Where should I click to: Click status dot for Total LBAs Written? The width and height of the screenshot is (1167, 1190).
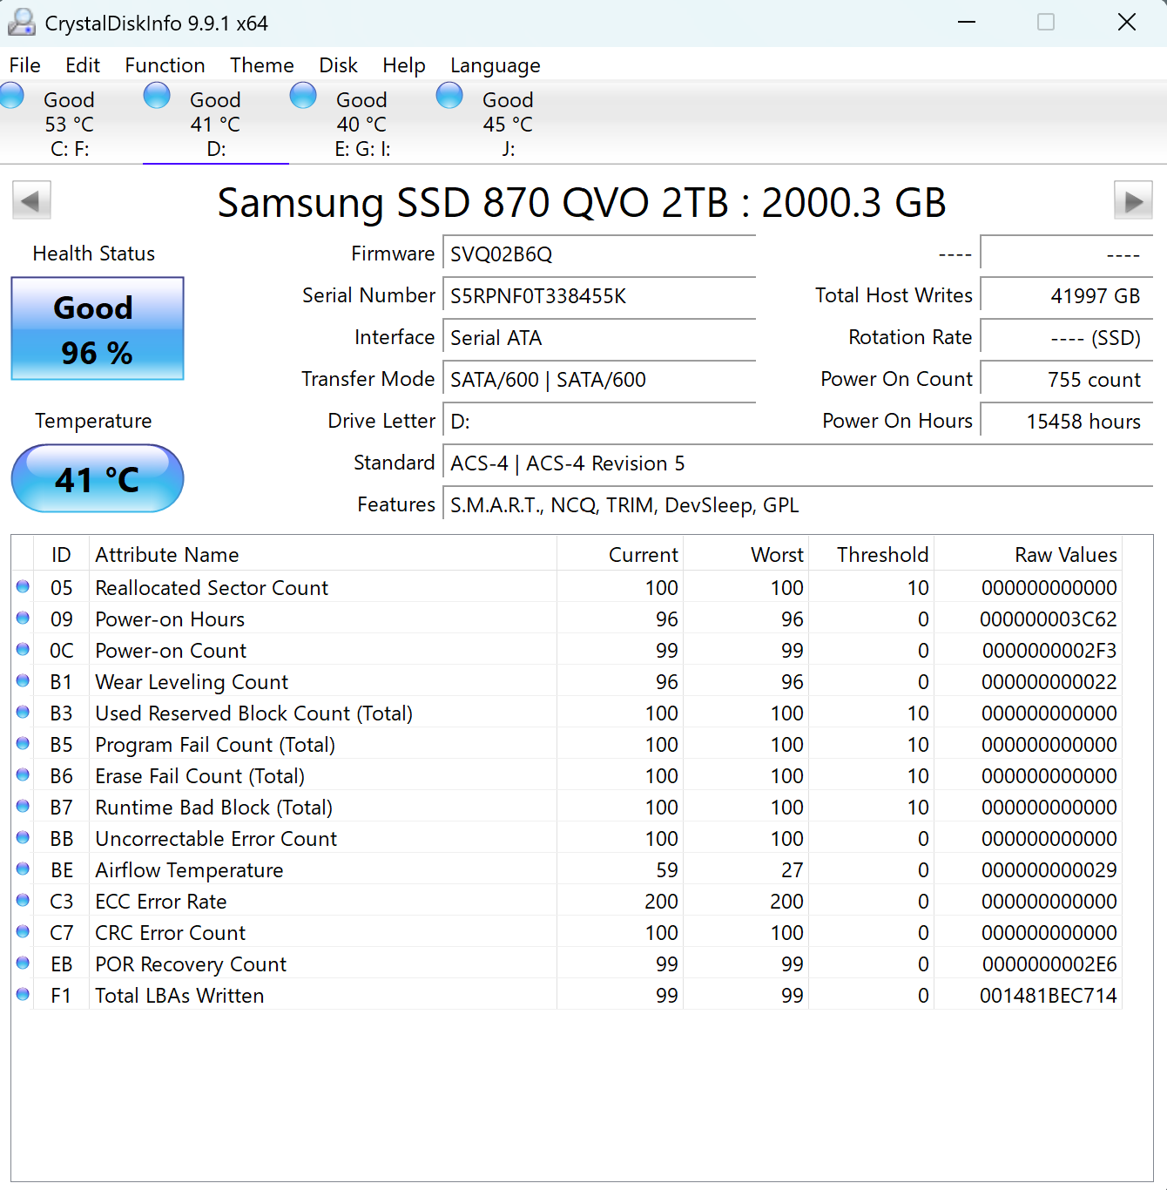point(23,995)
